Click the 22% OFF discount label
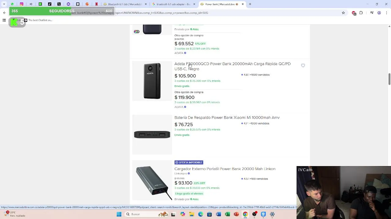 click(199, 183)
